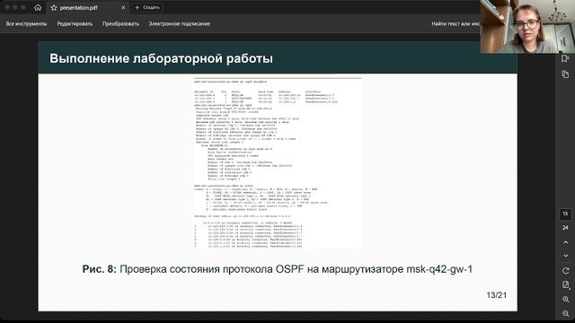Open the Редактировать menu
This screenshot has height=323, width=575.
[75, 24]
